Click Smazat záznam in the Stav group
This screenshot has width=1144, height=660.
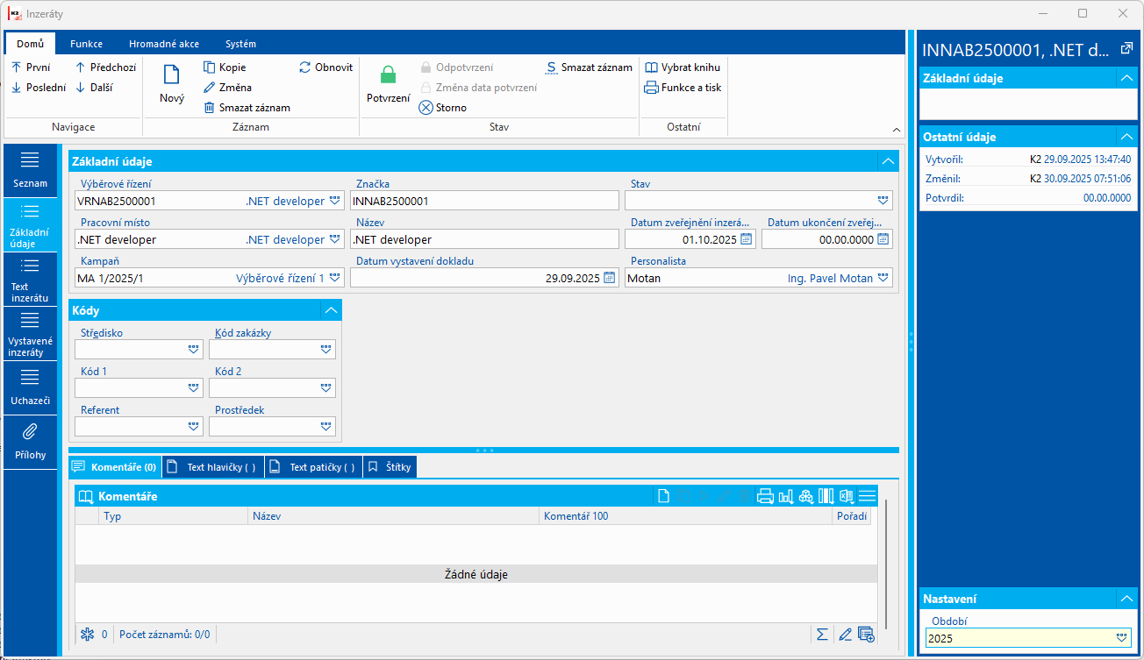(589, 67)
